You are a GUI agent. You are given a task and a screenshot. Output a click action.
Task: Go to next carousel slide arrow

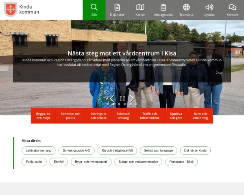click(132, 98)
